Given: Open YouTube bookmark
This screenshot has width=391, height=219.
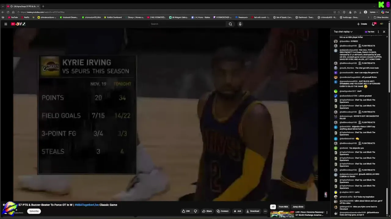Looking at the screenshot, I should click(13, 17).
